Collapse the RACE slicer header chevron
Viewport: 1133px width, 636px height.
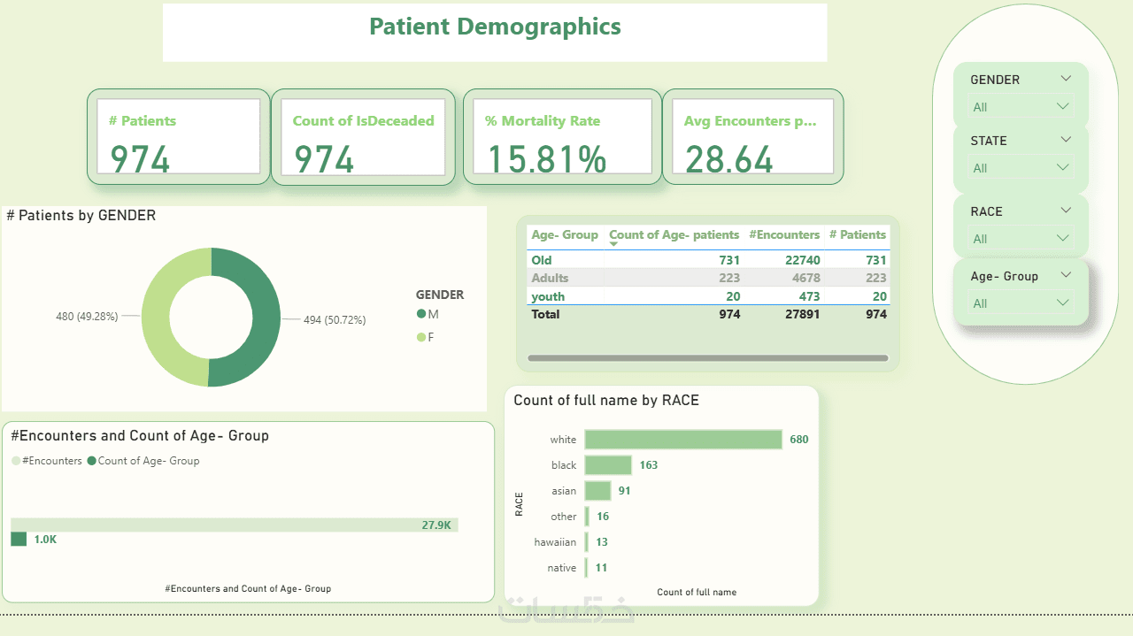click(1066, 211)
